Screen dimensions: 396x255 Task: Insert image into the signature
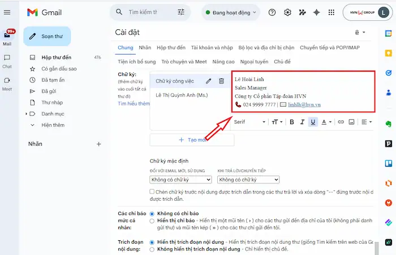click(x=351, y=122)
